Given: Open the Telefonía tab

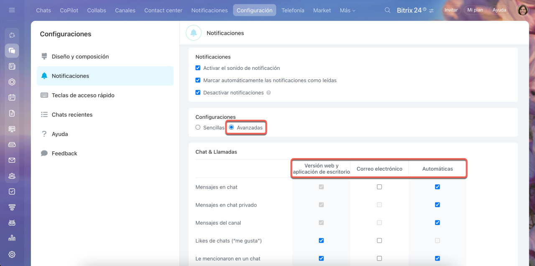Looking at the screenshot, I should tap(293, 10).
